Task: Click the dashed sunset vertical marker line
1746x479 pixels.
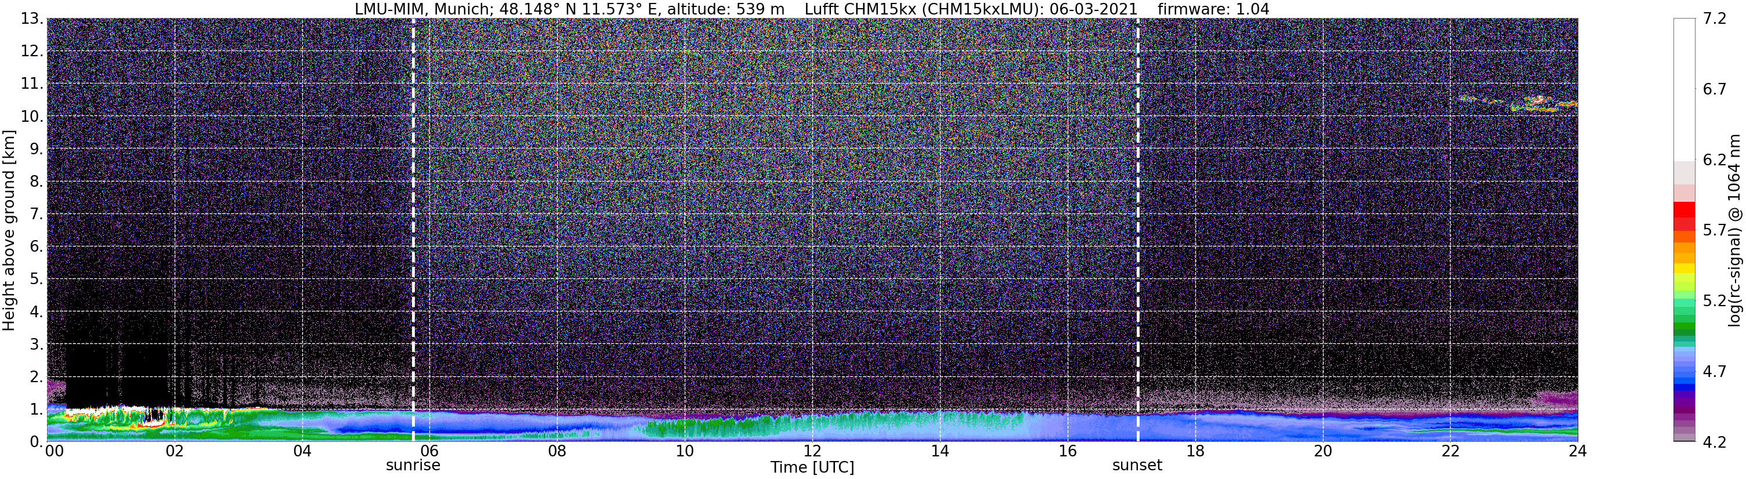Action: pyautogui.click(x=1137, y=230)
